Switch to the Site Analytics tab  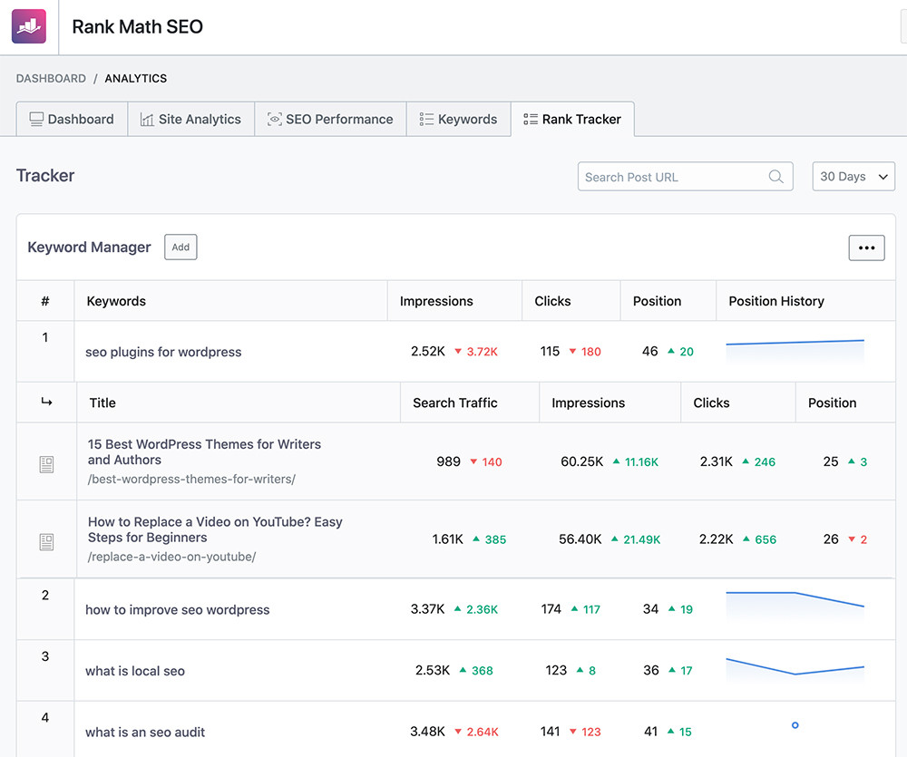[x=190, y=119]
